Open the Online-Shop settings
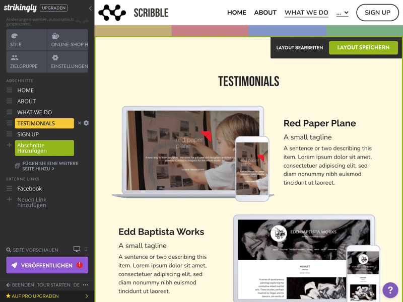 tap(68, 40)
